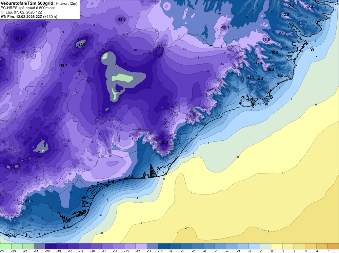This screenshot has width=339, height=253.
Task: Click the legend swatch right of the -7 label
Action: coord(197,246)
